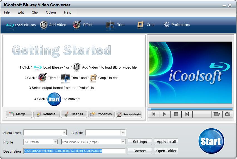Click Add Video film reel icon
The image size is (237, 159).
(x=44, y=25)
